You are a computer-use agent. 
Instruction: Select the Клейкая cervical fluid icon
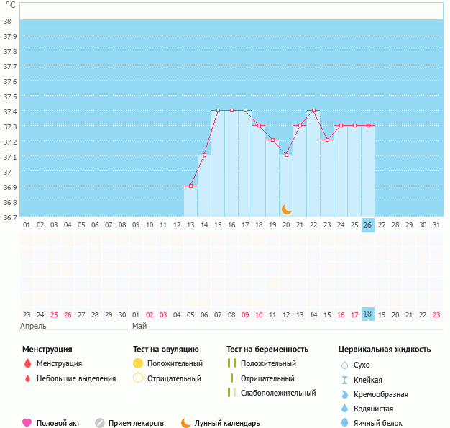click(x=344, y=380)
